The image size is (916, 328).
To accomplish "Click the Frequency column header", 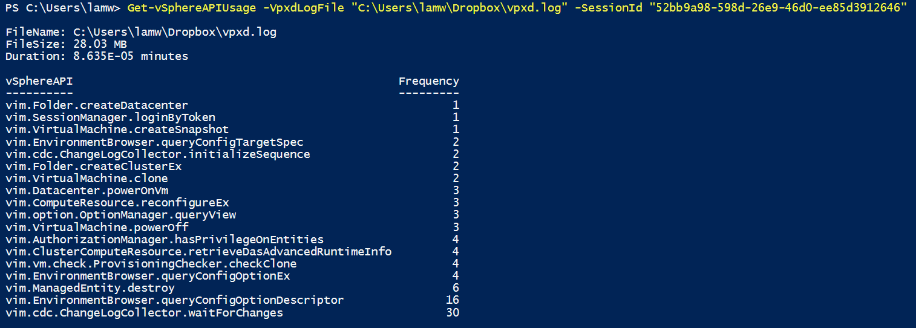I will coord(428,81).
